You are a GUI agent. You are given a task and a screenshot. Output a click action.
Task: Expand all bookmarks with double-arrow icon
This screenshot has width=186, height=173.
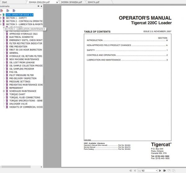point(38,6)
